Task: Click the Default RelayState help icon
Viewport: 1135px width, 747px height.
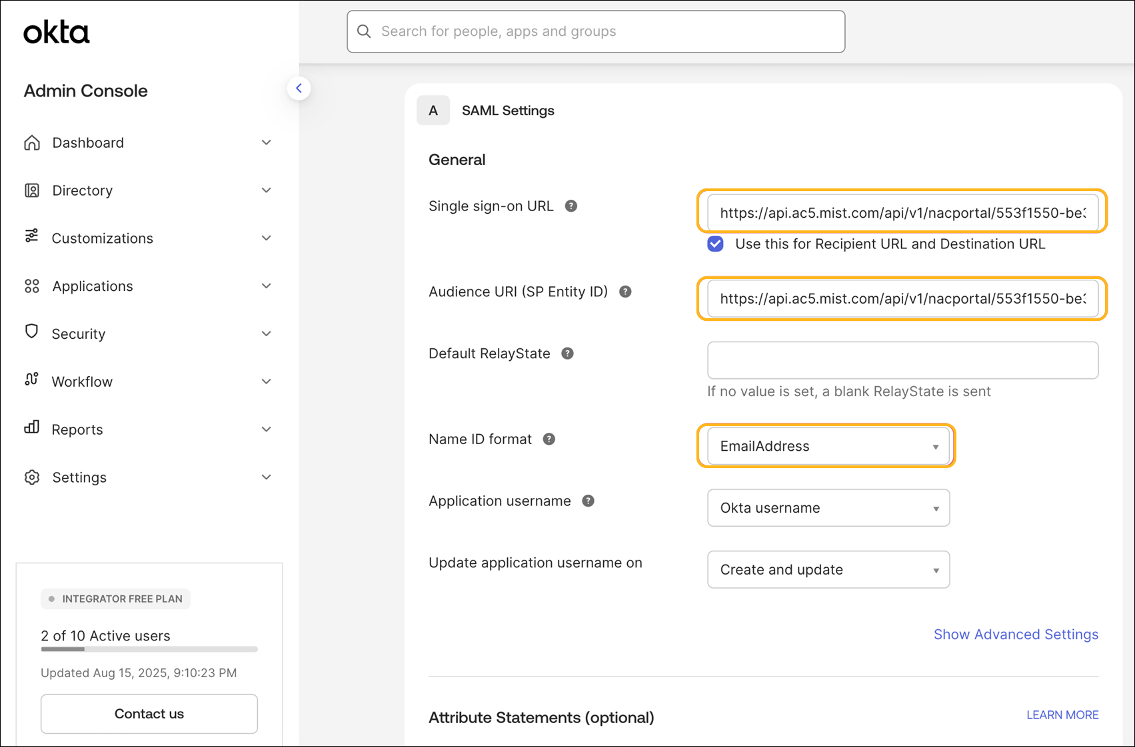Action: coord(567,354)
